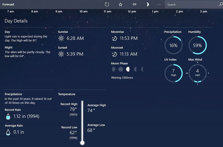Click the '11:13 AM' moonset time

[x=128, y=54]
